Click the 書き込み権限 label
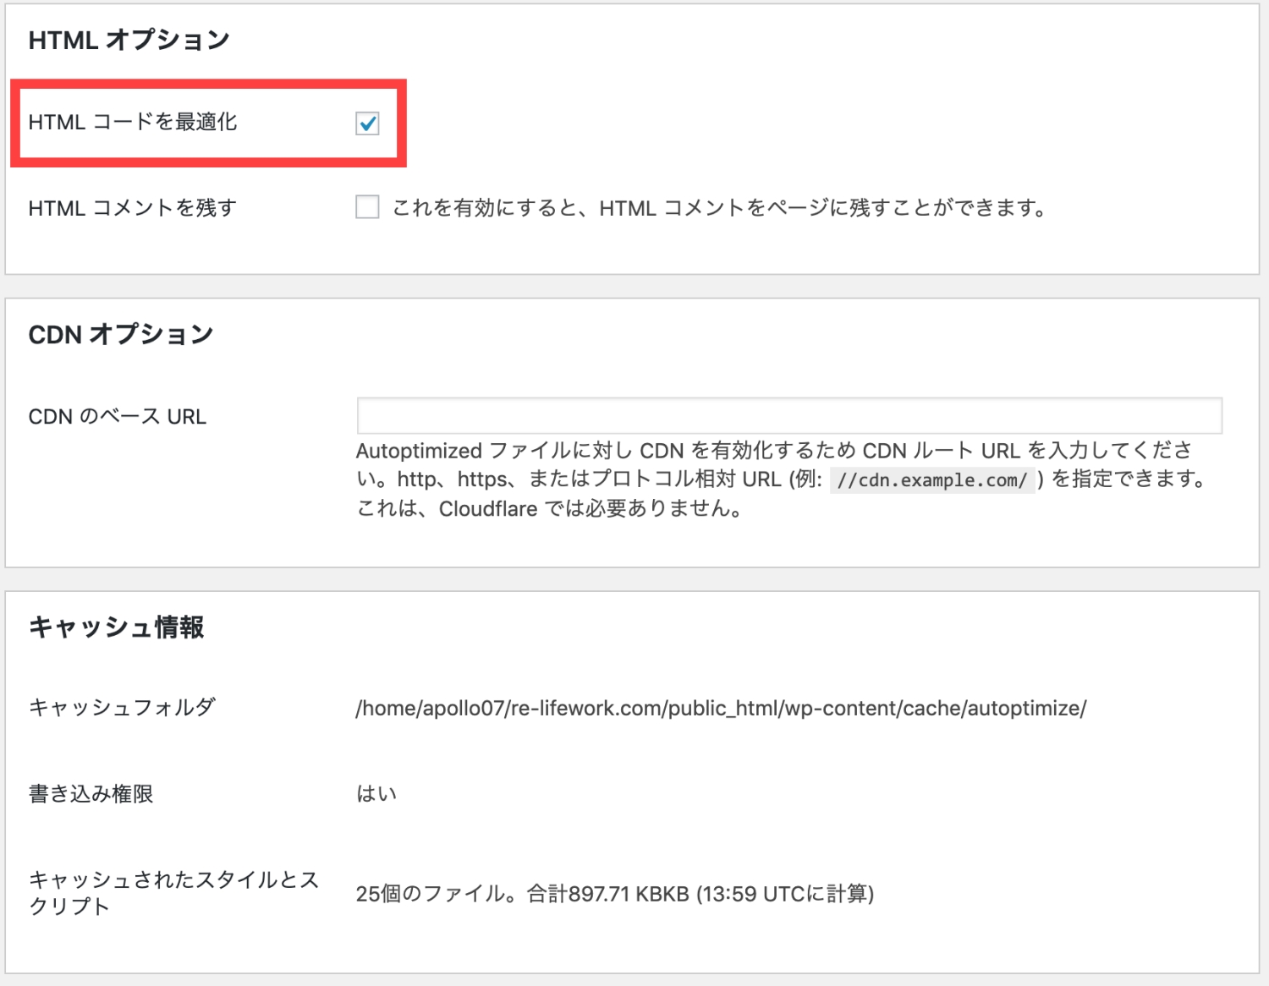 click(91, 794)
